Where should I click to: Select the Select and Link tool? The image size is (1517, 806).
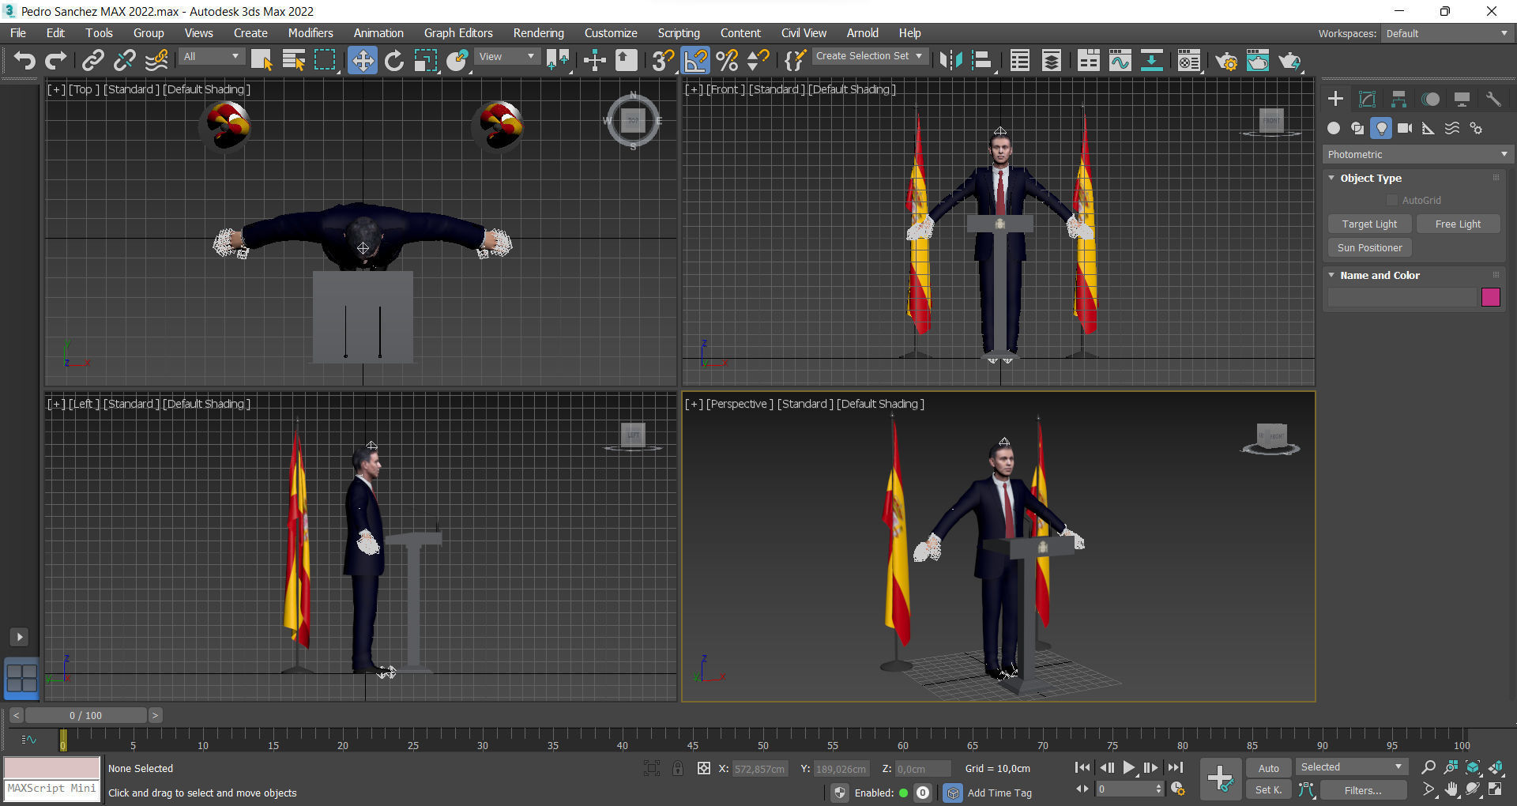(x=93, y=60)
